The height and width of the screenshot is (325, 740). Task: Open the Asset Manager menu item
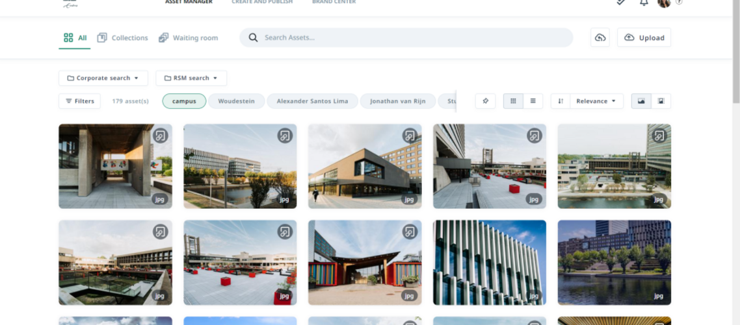click(189, 2)
